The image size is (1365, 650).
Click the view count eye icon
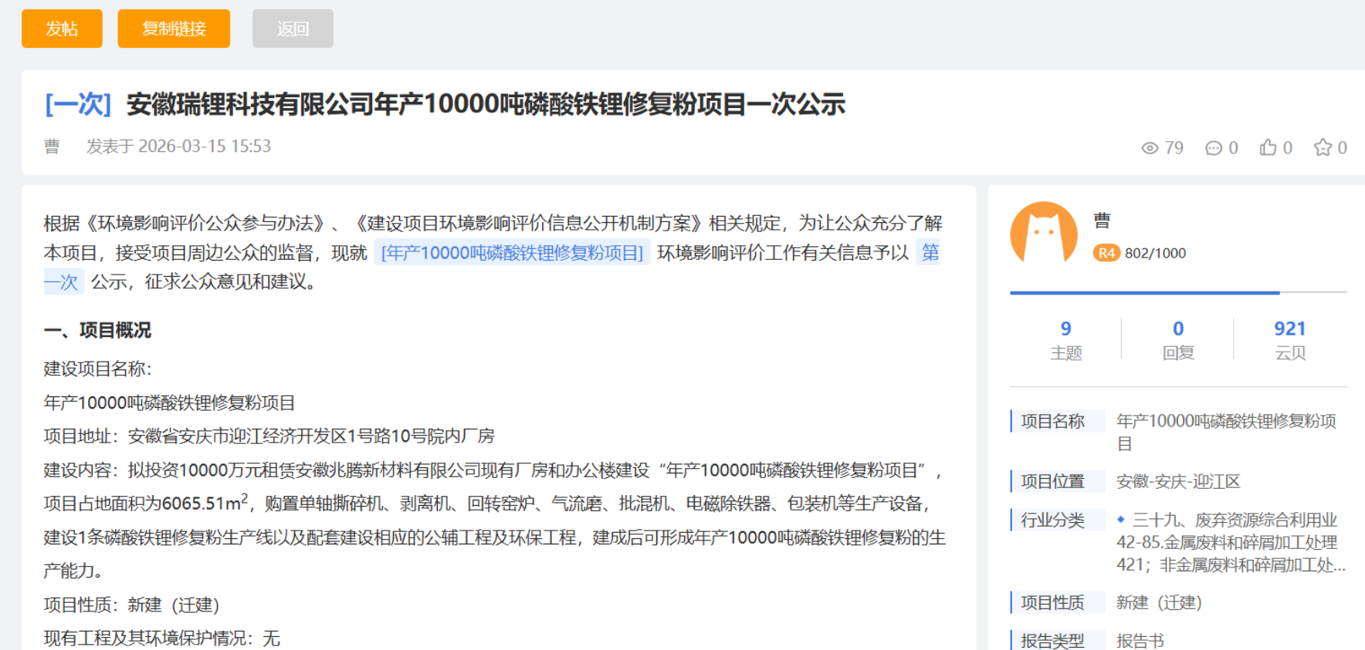[1150, 148]
